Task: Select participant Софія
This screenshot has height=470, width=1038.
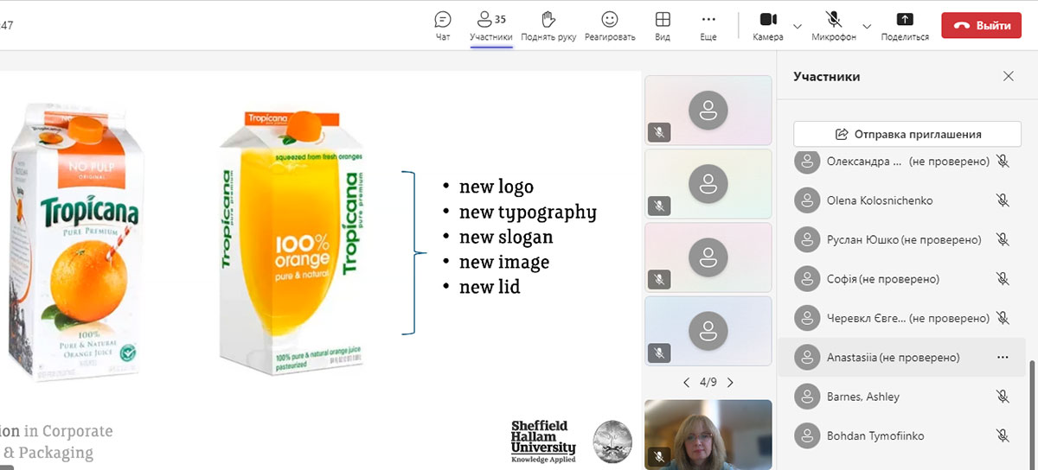Action: 901,278
